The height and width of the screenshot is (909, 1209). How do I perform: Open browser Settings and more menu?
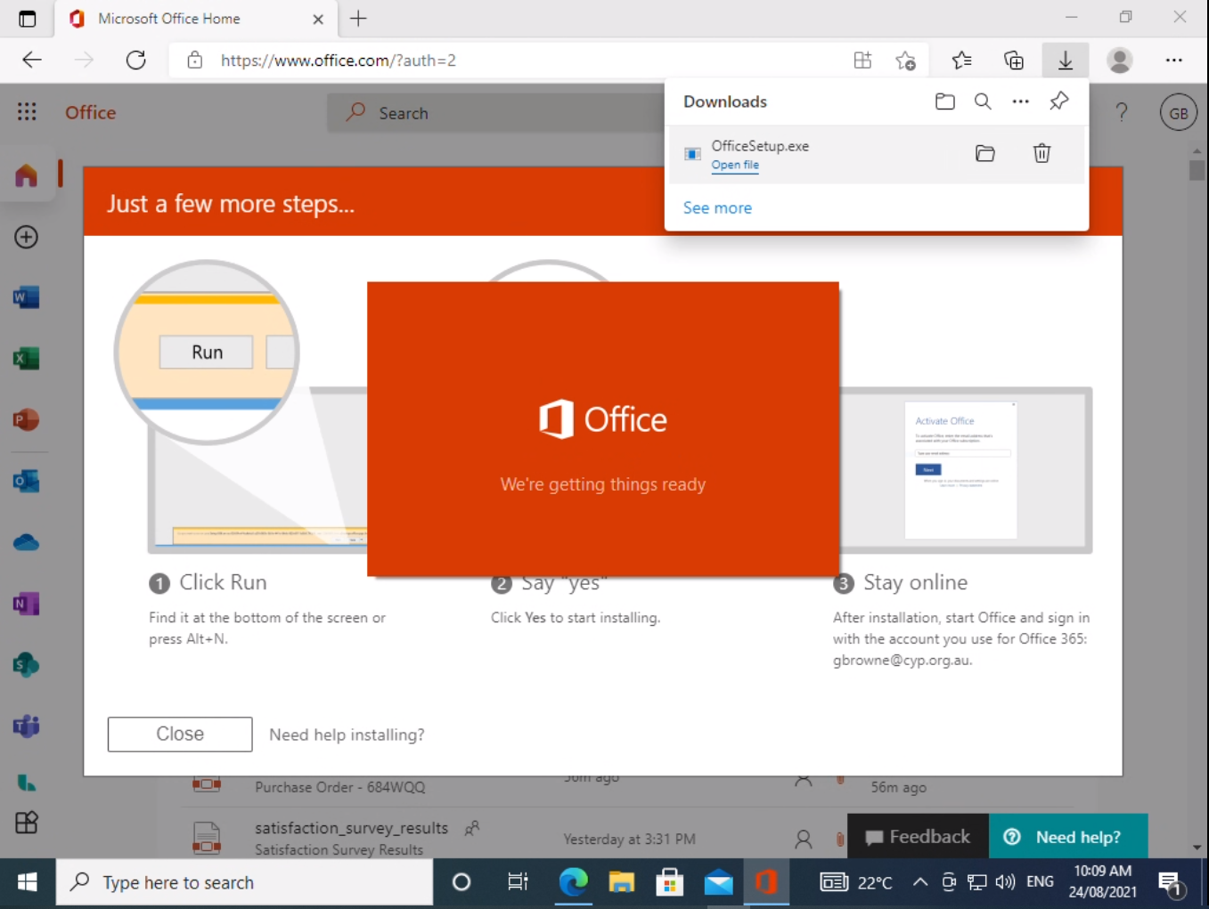point(1174,61)
